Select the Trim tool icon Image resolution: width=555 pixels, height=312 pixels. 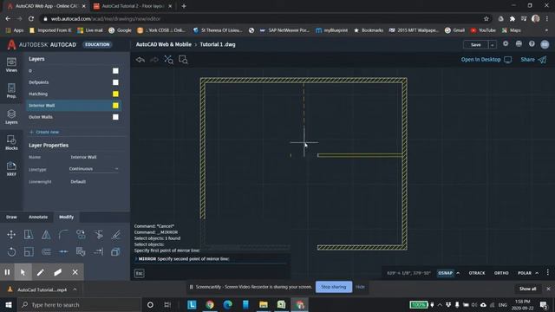(98, 235)
